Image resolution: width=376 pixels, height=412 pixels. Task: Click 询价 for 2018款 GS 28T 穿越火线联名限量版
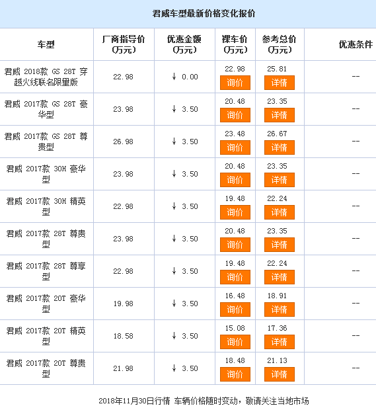click(x=235, y=83)
